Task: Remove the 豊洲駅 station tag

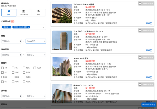Action: click(10, 27)
